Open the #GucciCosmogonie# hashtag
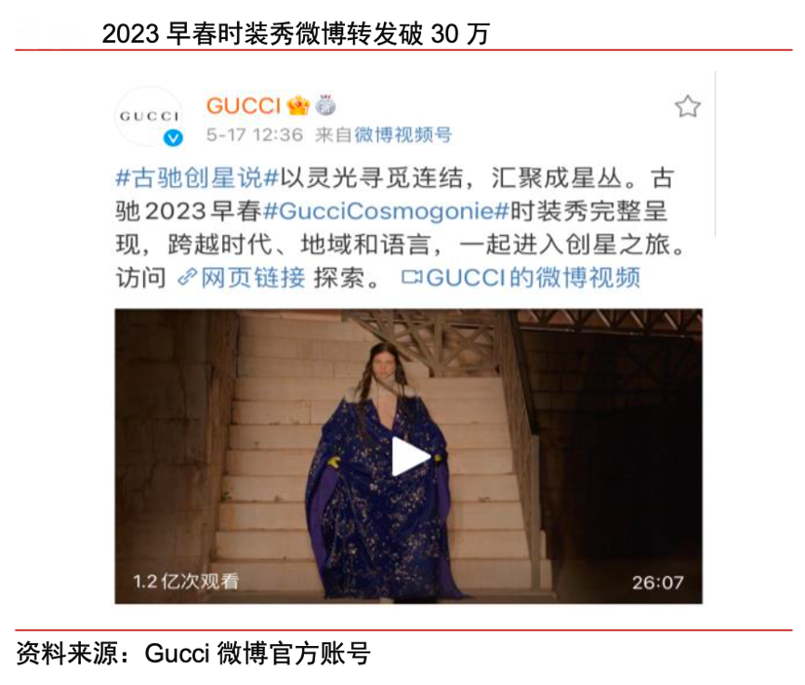The height and width of the screenshot is (685, 805). coord(386,211)
